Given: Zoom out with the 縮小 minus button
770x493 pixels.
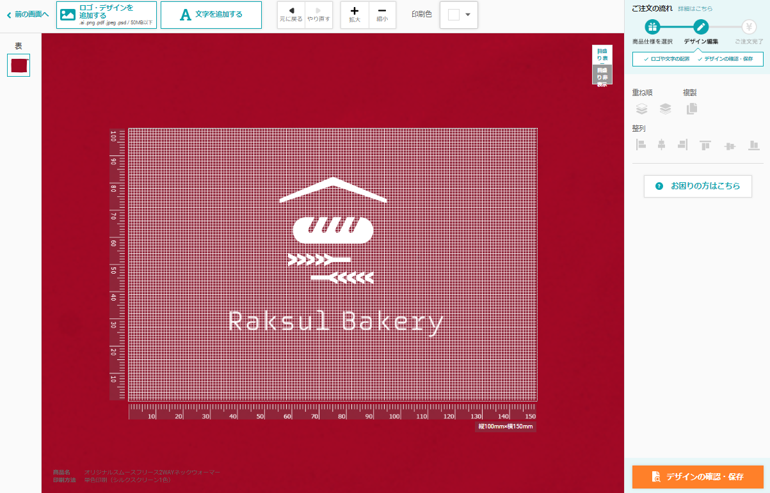Looking at the screenshot, I should point(382,15).
